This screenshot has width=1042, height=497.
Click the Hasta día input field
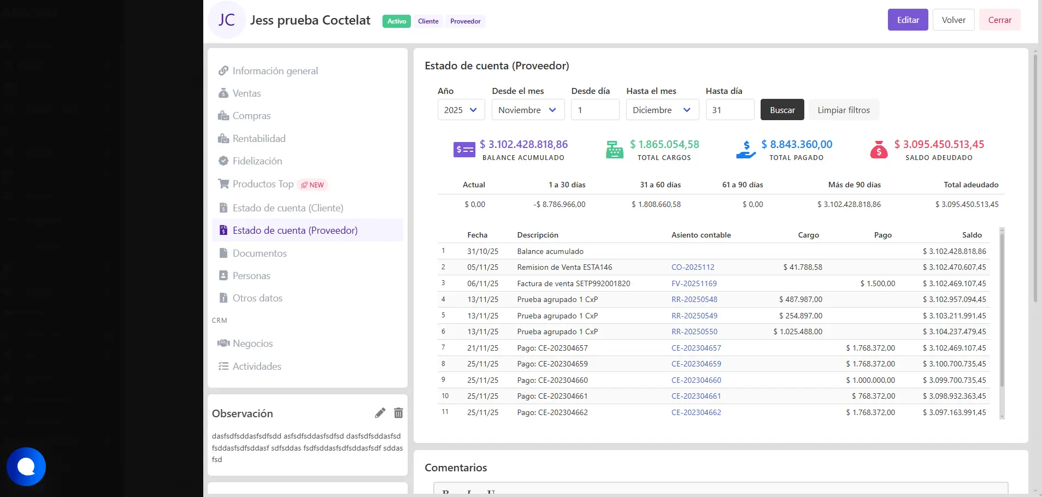pos(729,110)
